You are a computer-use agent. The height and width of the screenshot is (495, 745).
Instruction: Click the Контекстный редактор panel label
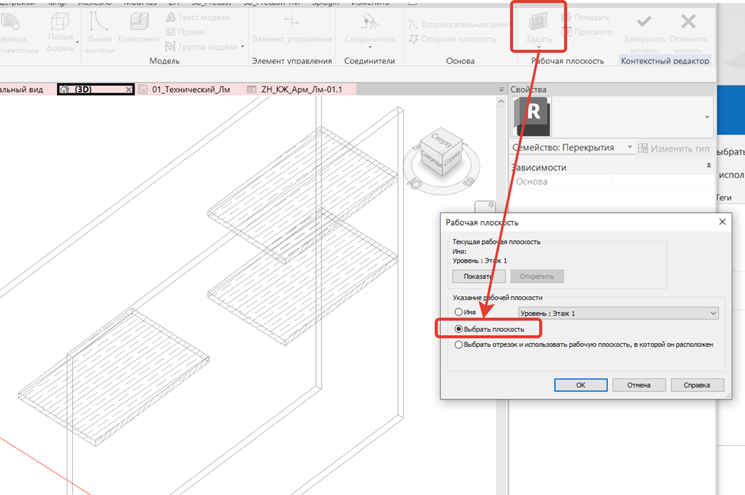pyautogui.click(x=665, y=61)
